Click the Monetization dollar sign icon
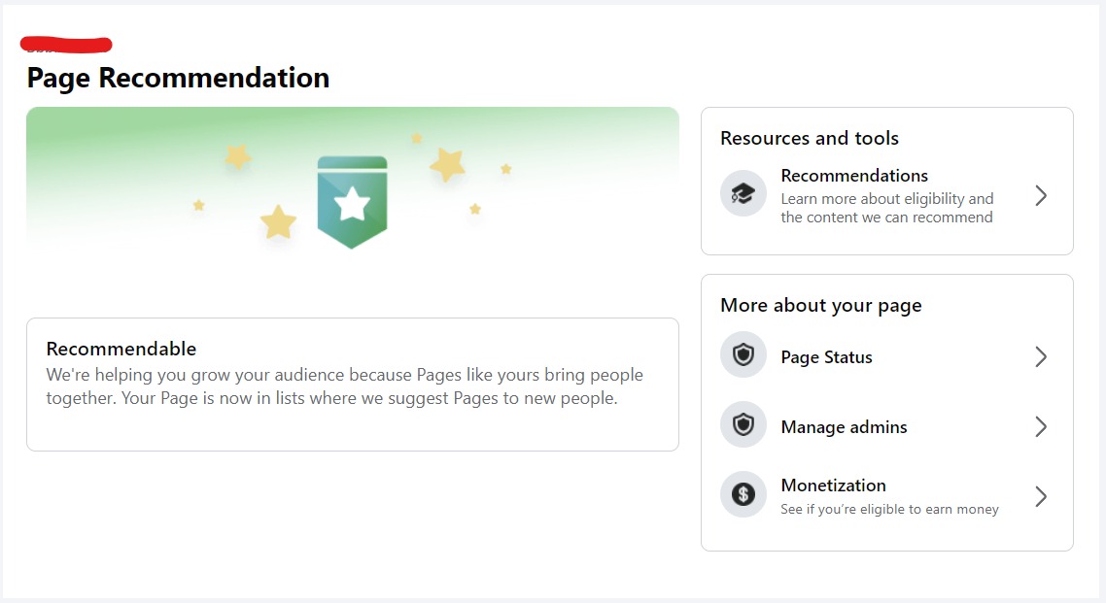The width and height of the screenshot is (1106, 603). tap(743, 495)
